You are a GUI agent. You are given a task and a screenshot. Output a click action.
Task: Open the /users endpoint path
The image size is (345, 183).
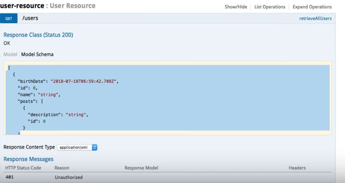click(30, 18)
